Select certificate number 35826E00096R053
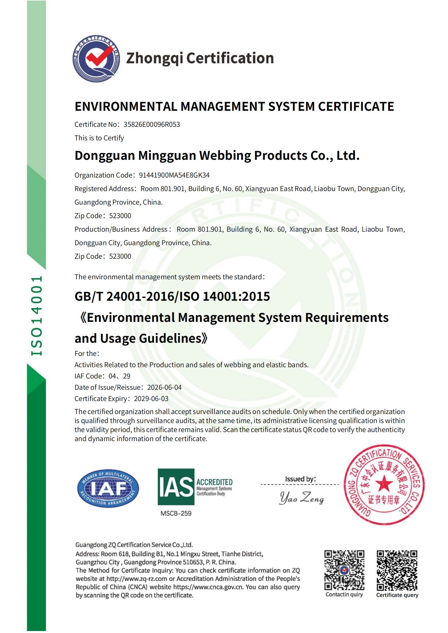448x633 pixels. click(151, 125)
